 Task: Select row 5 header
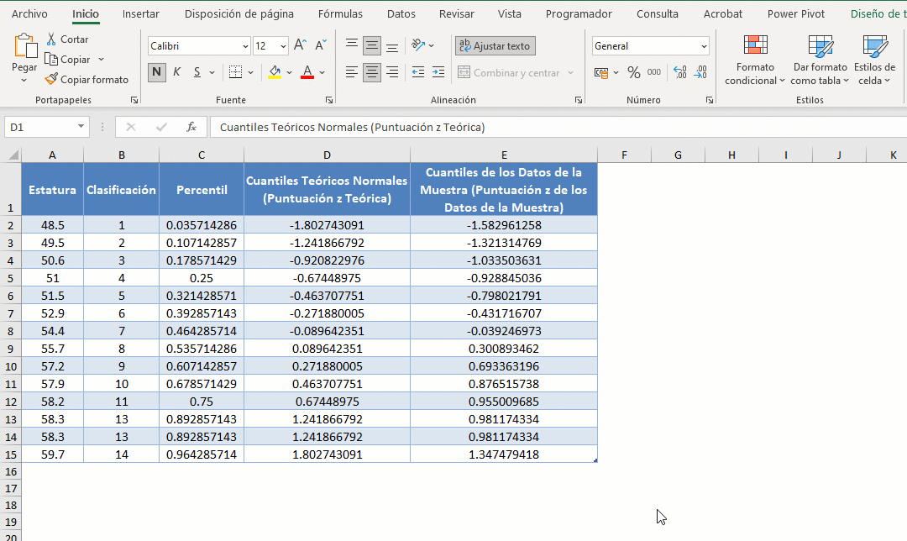[10, 278]
